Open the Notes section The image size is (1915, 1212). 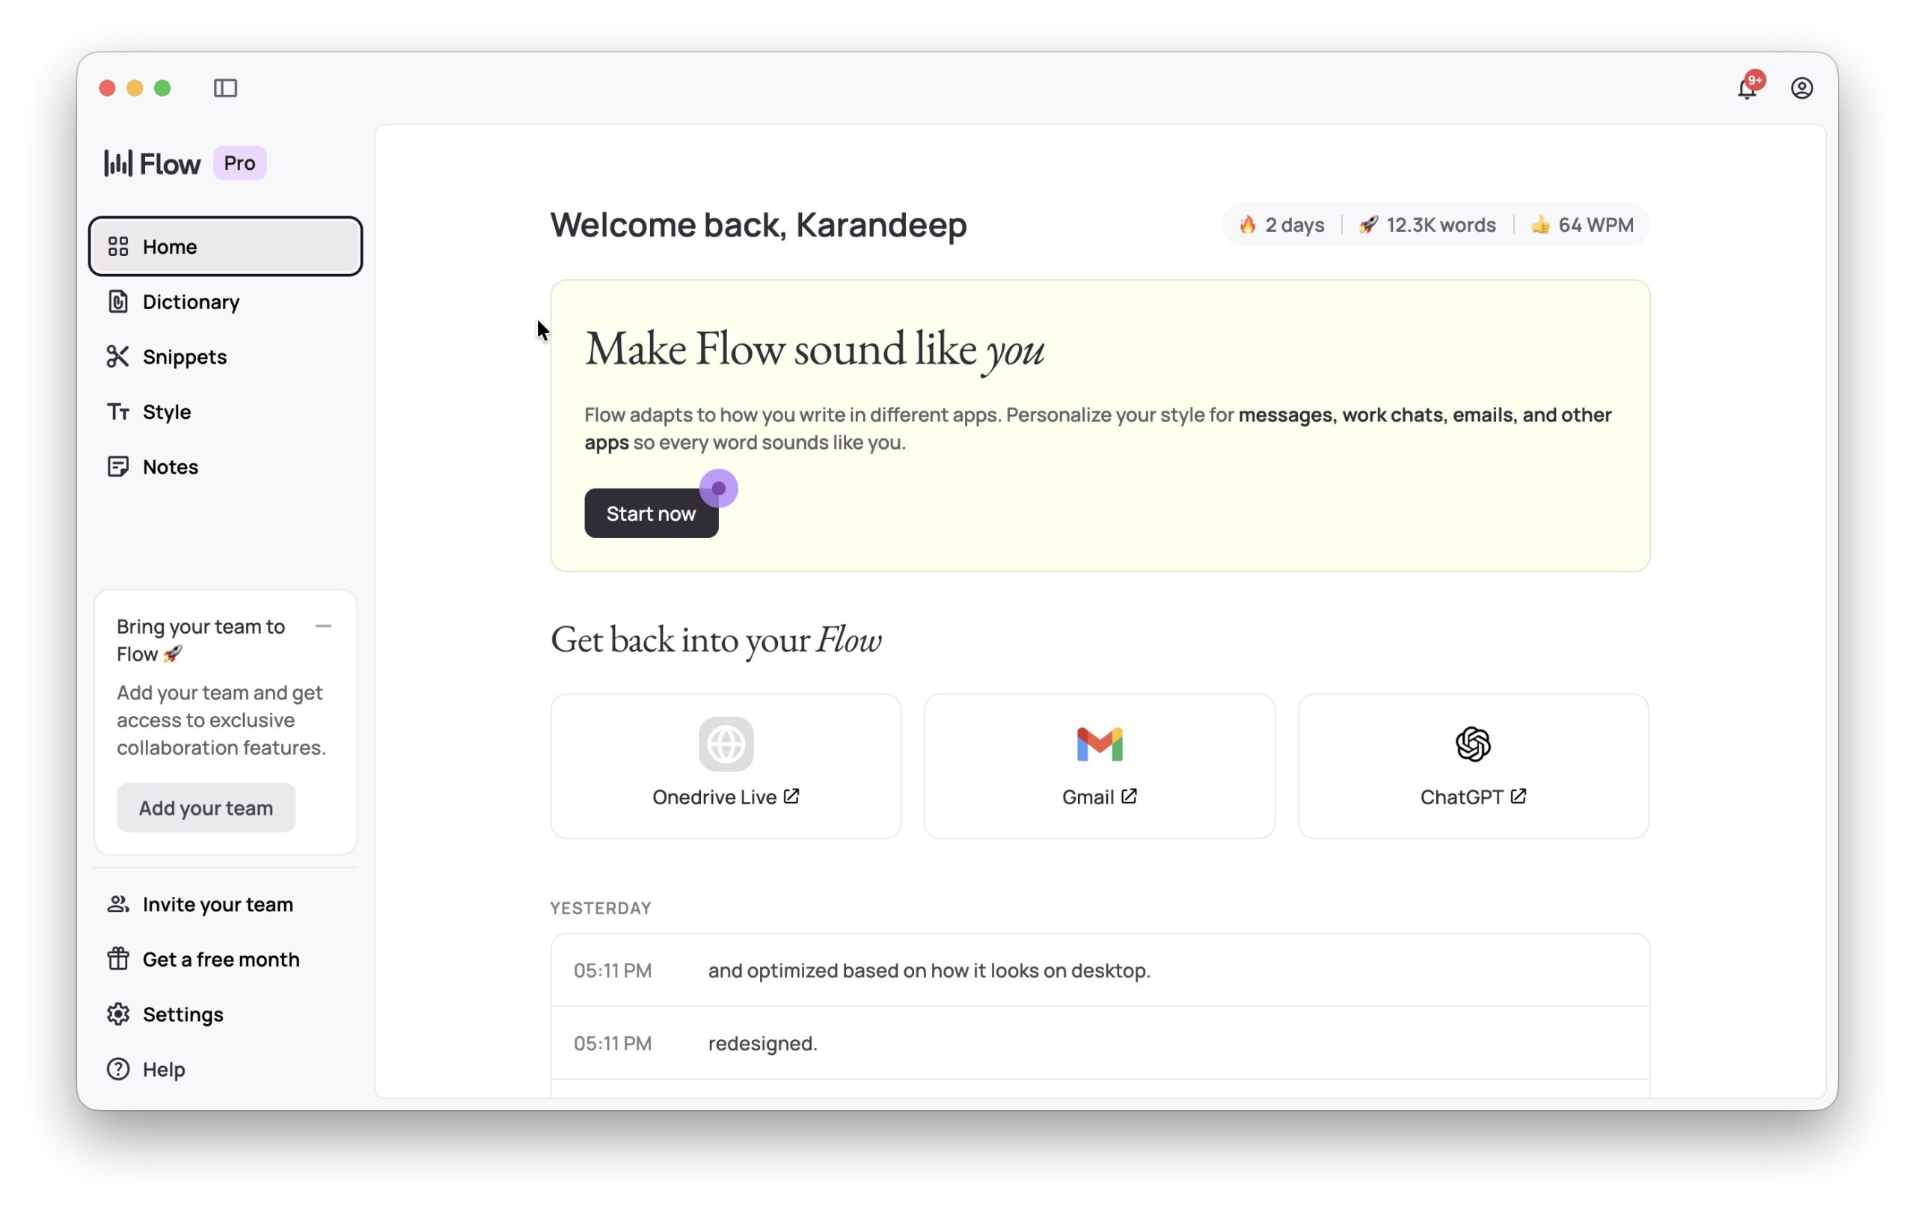point(171,467)
